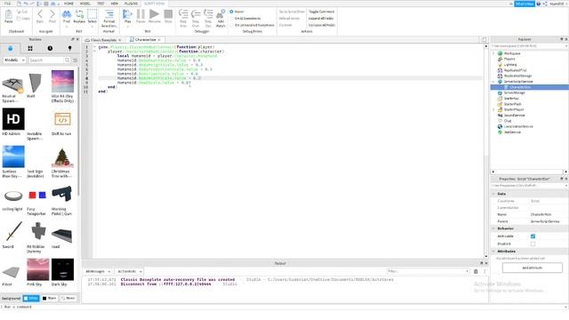Click the Workspace icon in Explorer
Image resolution: width=569 pixels, height=320 pixels.
500,53
